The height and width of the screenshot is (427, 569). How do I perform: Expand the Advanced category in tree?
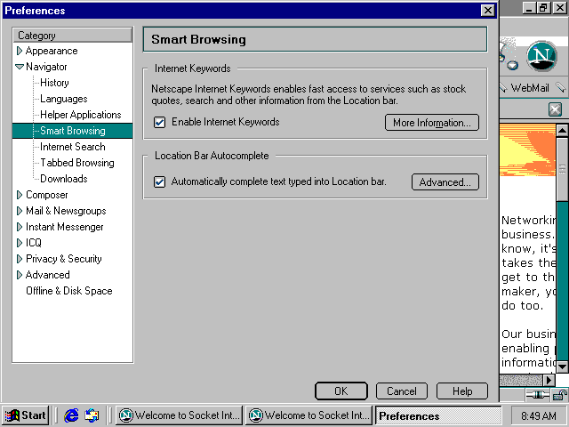20,275
